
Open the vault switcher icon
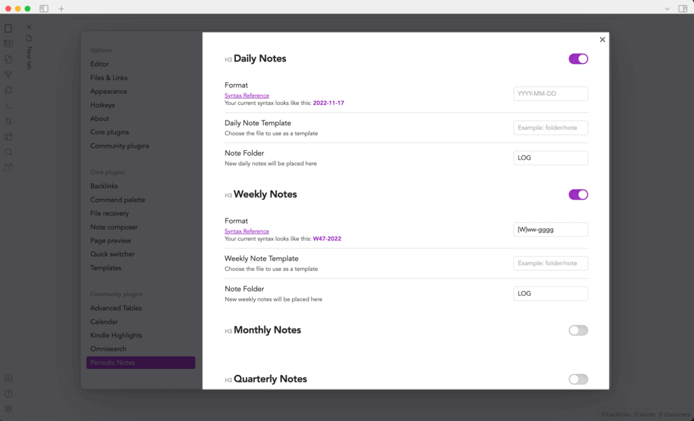pyautogui.click(x=8, y=378)
